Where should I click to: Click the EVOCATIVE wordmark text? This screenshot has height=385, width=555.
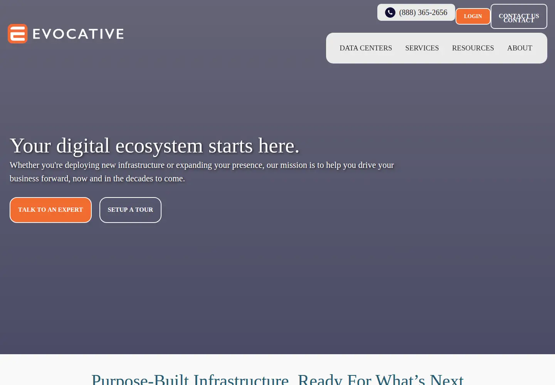78,34
